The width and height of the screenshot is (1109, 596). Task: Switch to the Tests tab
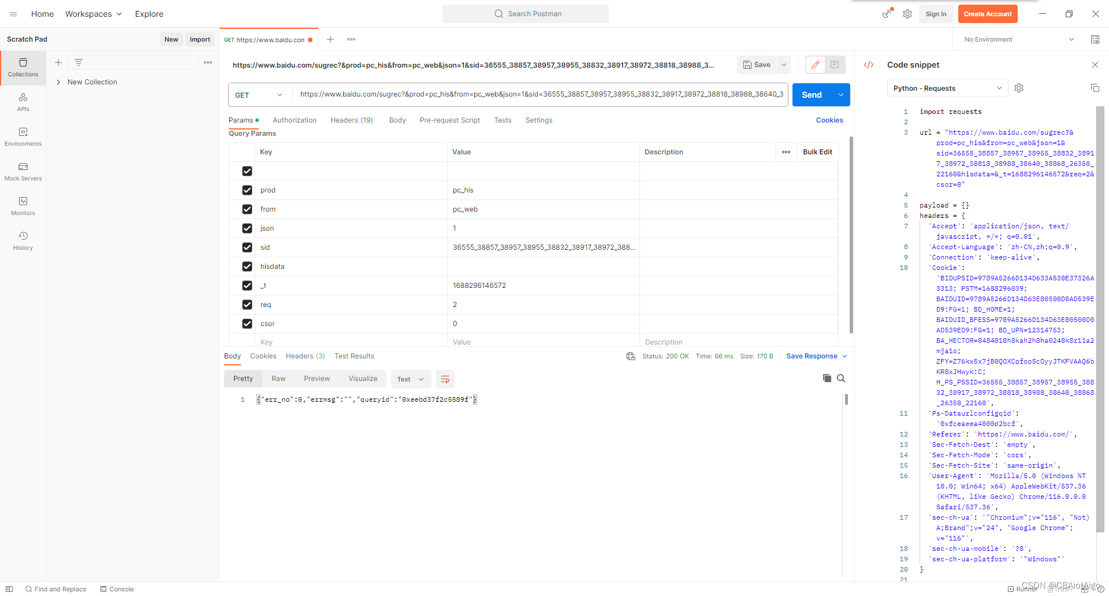click(503, 120)
